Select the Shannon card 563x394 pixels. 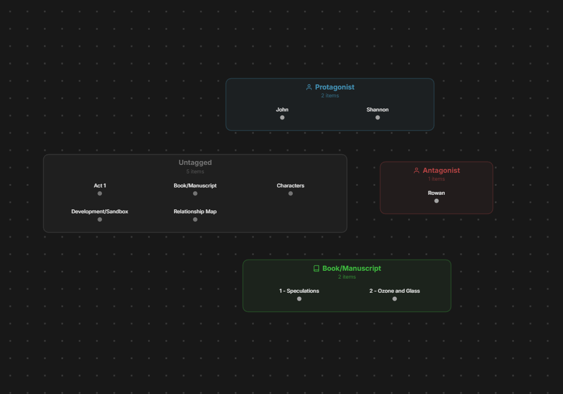click(378, 110)
